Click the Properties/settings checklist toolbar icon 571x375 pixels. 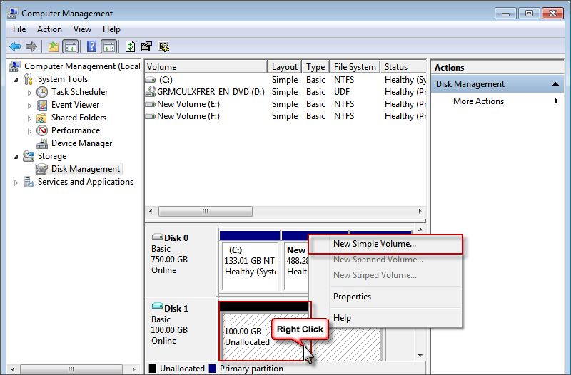click(x=146, y=46)
